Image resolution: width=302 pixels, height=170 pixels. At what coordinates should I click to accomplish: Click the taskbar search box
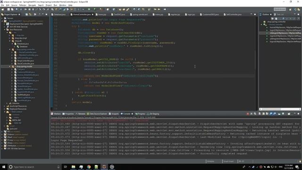pyautogui.click(x=34, y=167)
